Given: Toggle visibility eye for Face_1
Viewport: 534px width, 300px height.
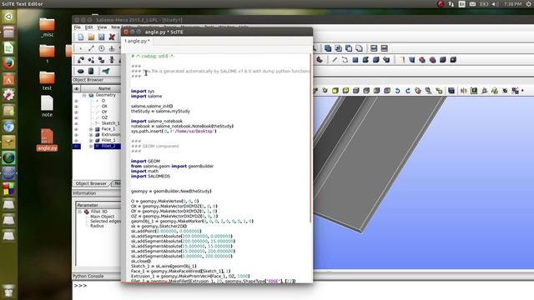Looking at the screenshot, I should point(76,129).
